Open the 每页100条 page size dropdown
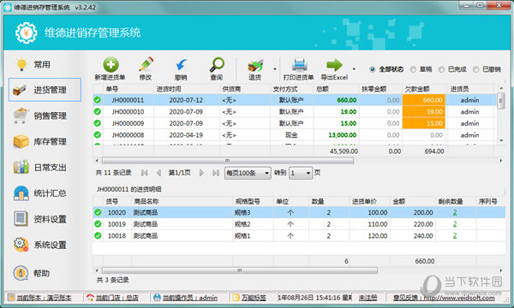Screen dimensions: 514x308 click(248, 173)
